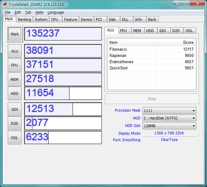This screenshot has width=207, height=187.
Task: Open the Help menu
Action: coord(39,12)
